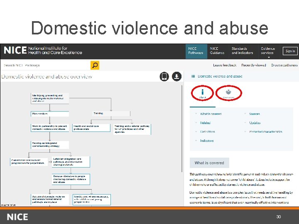Select Identify and refer children node
The image size is (299, 224).
click(x=92, y=200)
